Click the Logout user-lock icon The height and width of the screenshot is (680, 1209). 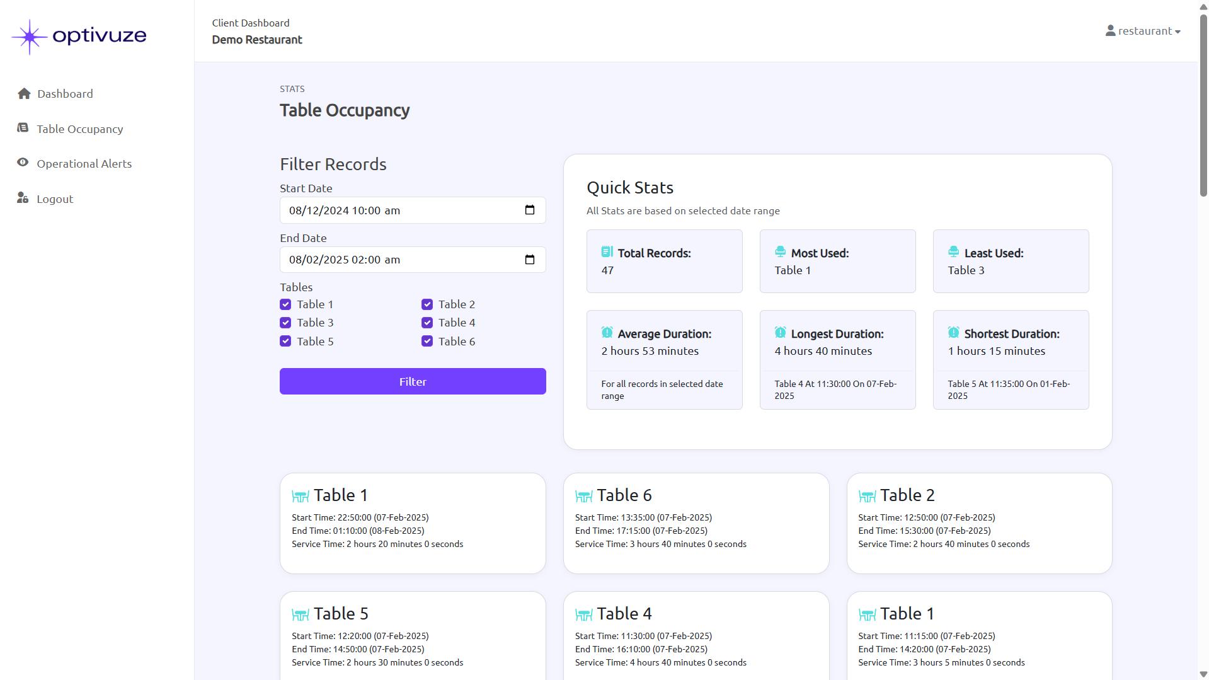[23, 198]
